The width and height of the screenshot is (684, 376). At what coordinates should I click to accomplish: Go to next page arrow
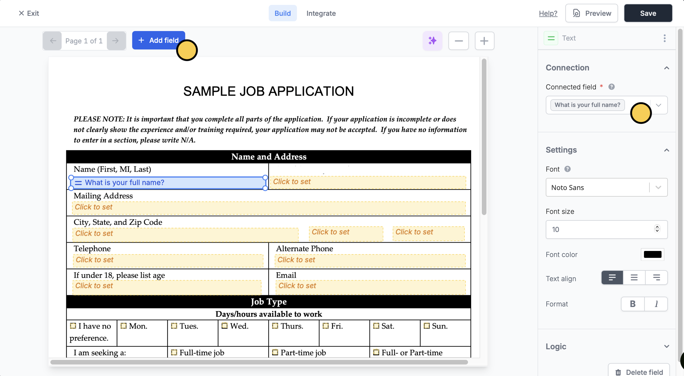tap(116, 41)
